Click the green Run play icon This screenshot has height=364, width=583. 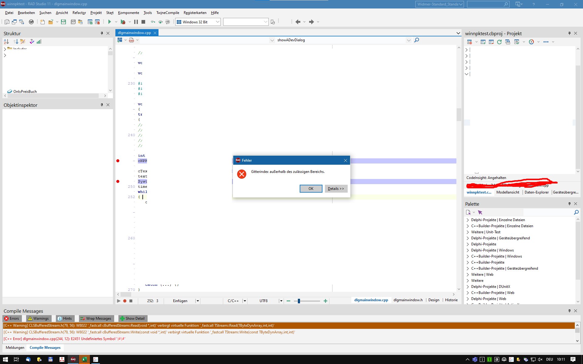(110, 22)
